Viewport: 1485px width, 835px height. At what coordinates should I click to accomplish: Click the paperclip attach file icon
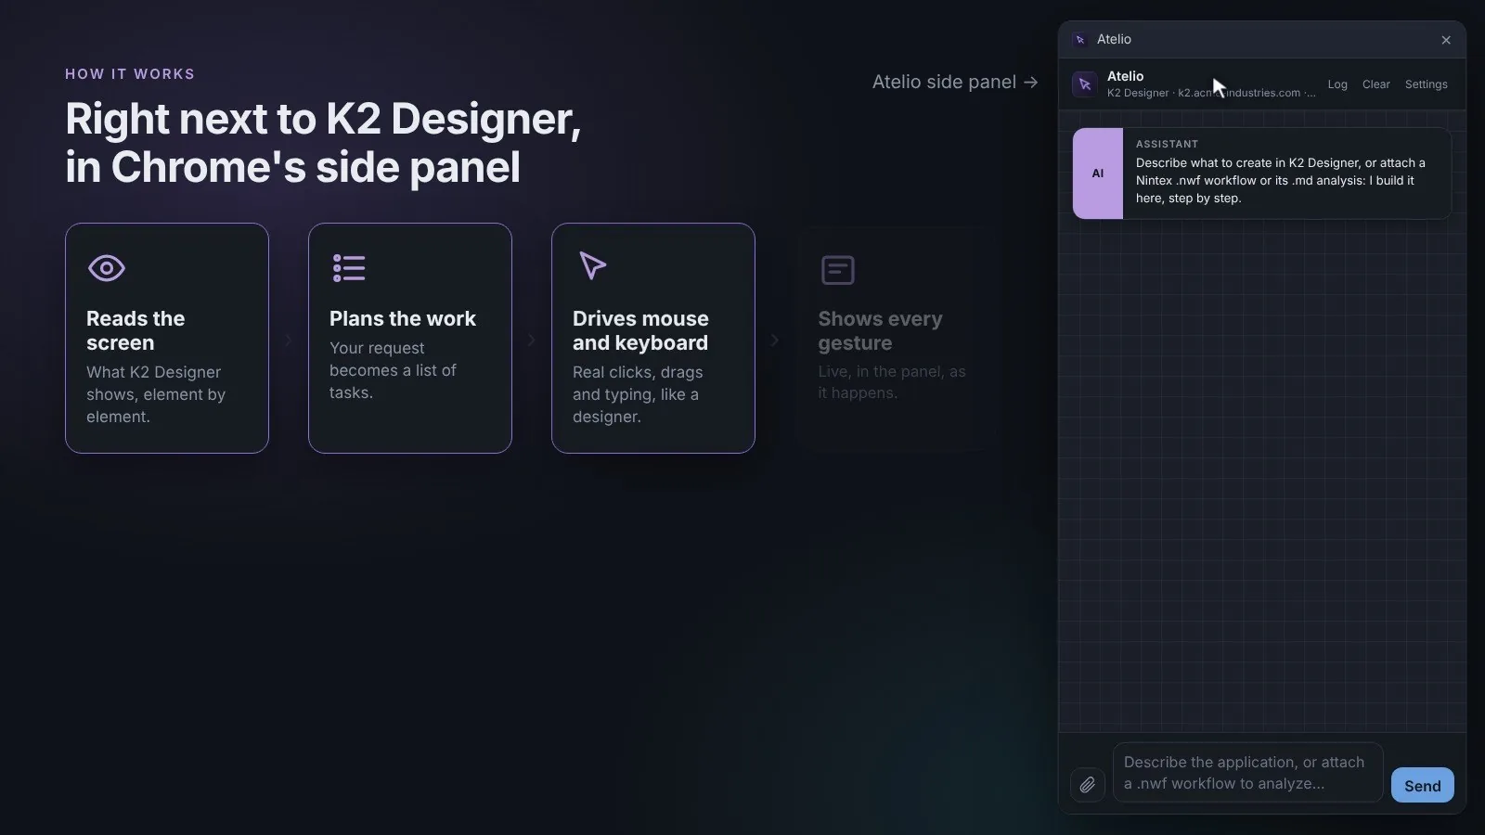click(1088, 785)
